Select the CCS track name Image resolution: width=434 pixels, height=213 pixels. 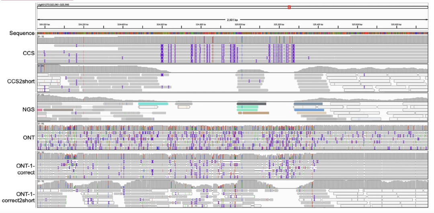[29, 53]
